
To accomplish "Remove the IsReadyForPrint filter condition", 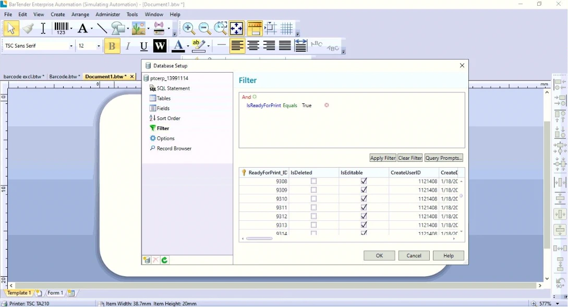I will [x=327, y=105].
